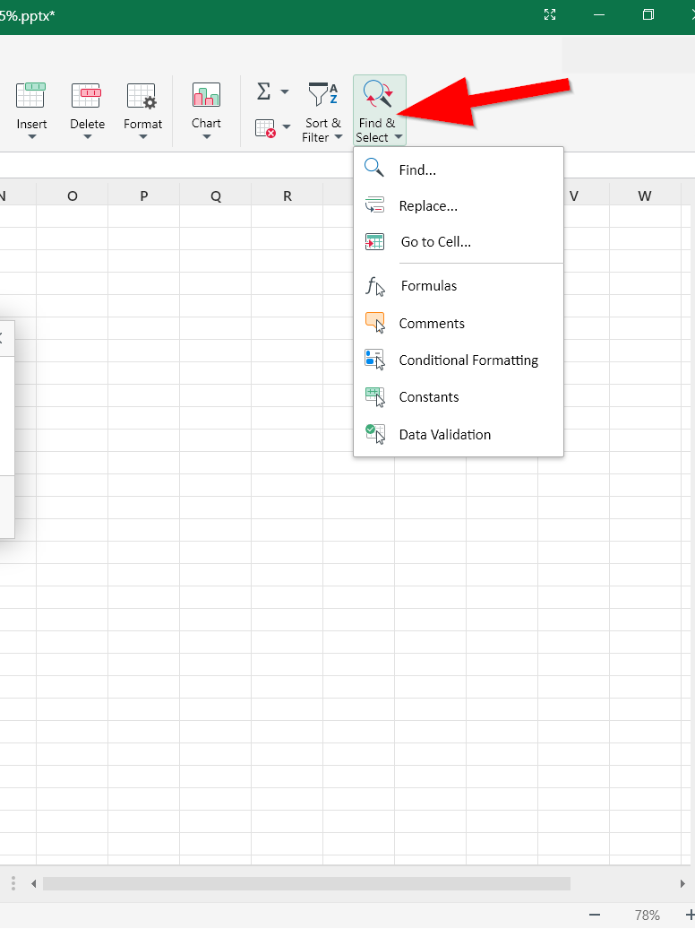Select Replace... in the dropdown menu
The height and width of the screenshot is (929, 695).
click(x=428, y=206)
